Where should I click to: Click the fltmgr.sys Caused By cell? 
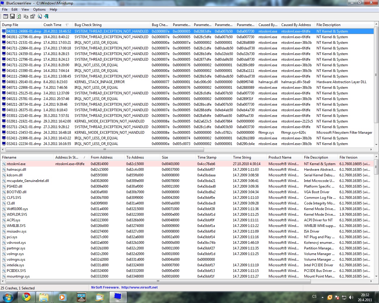[x=266, y=133]
